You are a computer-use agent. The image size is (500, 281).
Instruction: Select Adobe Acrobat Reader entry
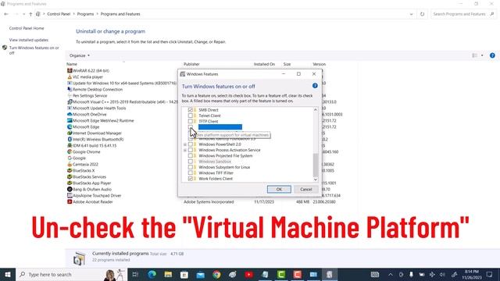pos(90,201)
